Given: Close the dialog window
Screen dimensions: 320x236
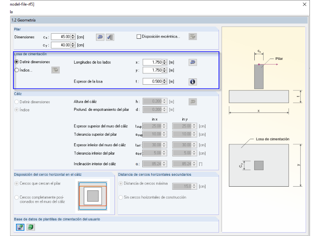Looking at the screenshot, I should 304,4.
